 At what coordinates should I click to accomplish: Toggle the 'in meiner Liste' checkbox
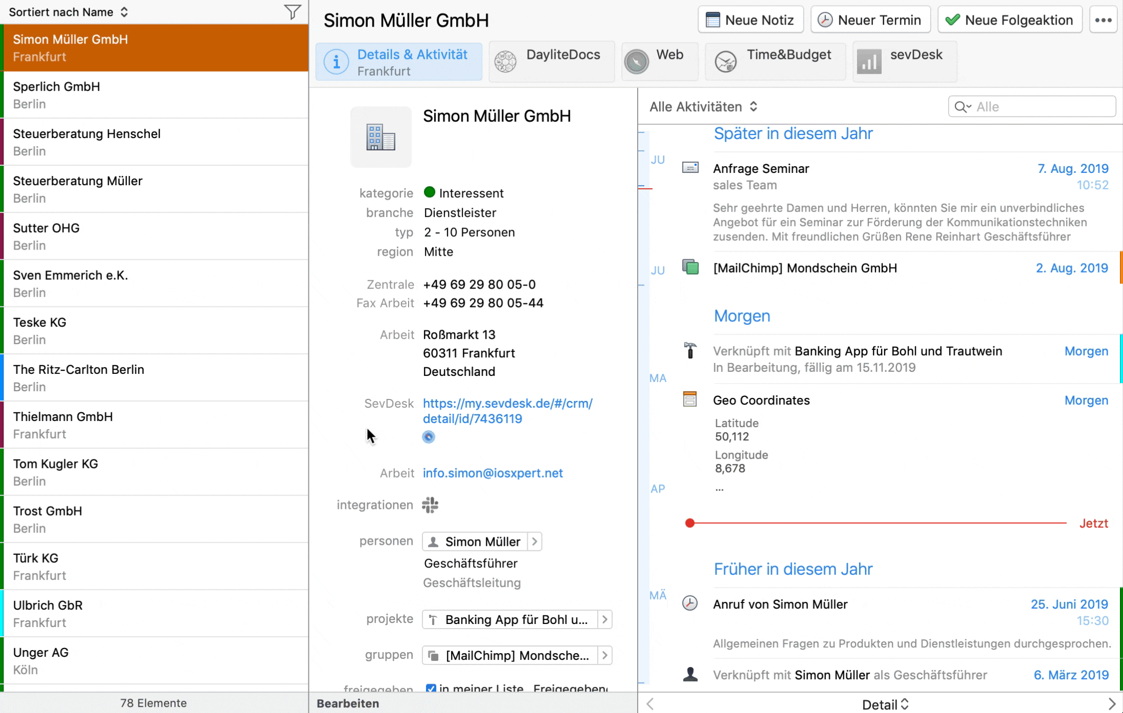pos(431,688)
